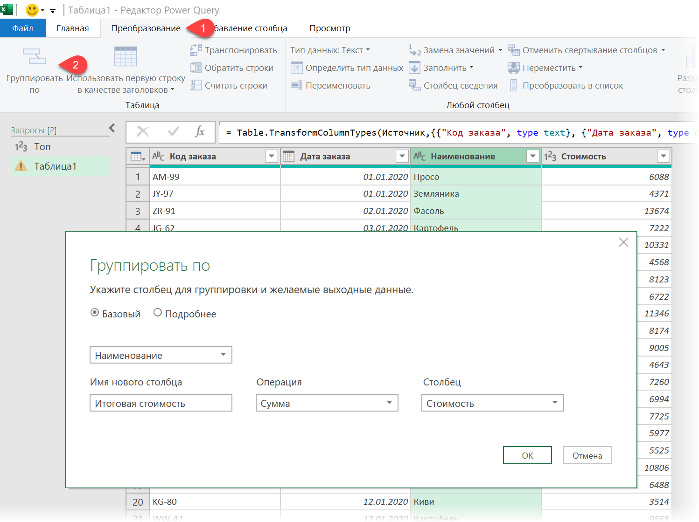Expand the Тип данных: Текст dropdown
Screen dimensions: 699x522
[330, 50]
